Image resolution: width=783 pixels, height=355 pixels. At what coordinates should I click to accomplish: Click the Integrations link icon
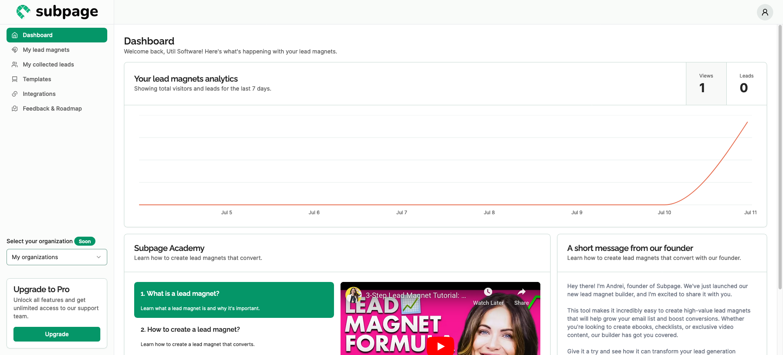coord(15,94)
